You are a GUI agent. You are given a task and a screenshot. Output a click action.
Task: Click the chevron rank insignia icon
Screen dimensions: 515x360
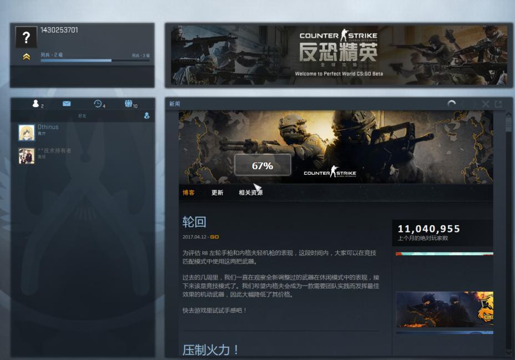coord(26,57)
